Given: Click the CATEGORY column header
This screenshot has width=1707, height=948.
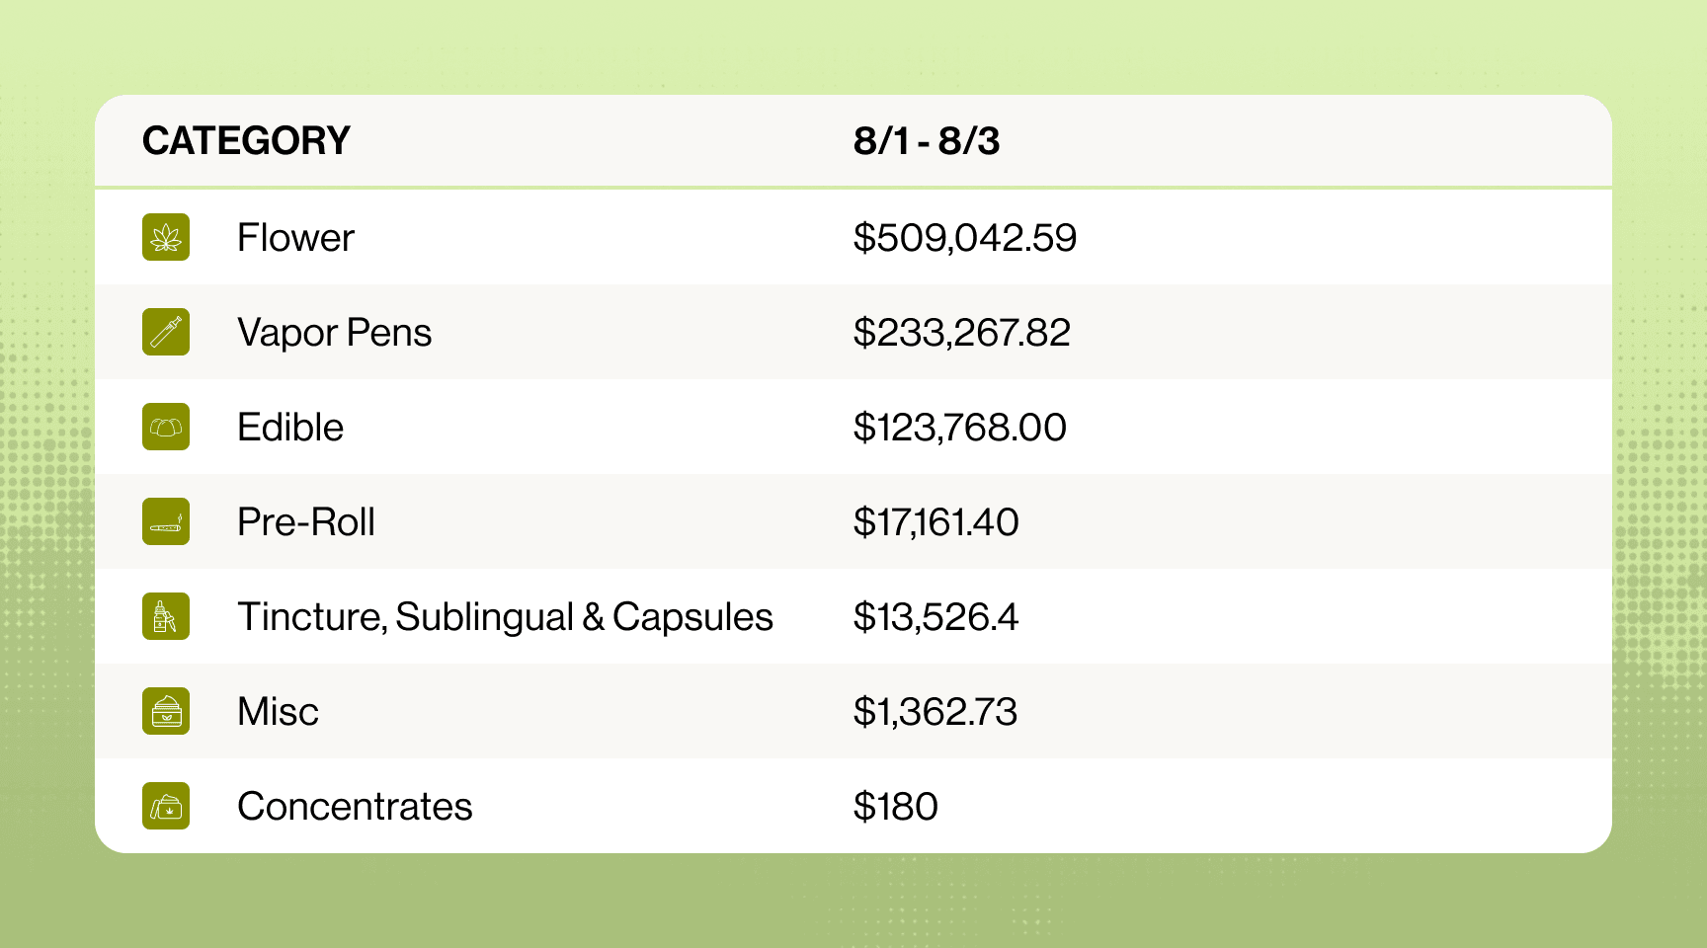Looking at the screenshot, I should [x=246, y=141].
